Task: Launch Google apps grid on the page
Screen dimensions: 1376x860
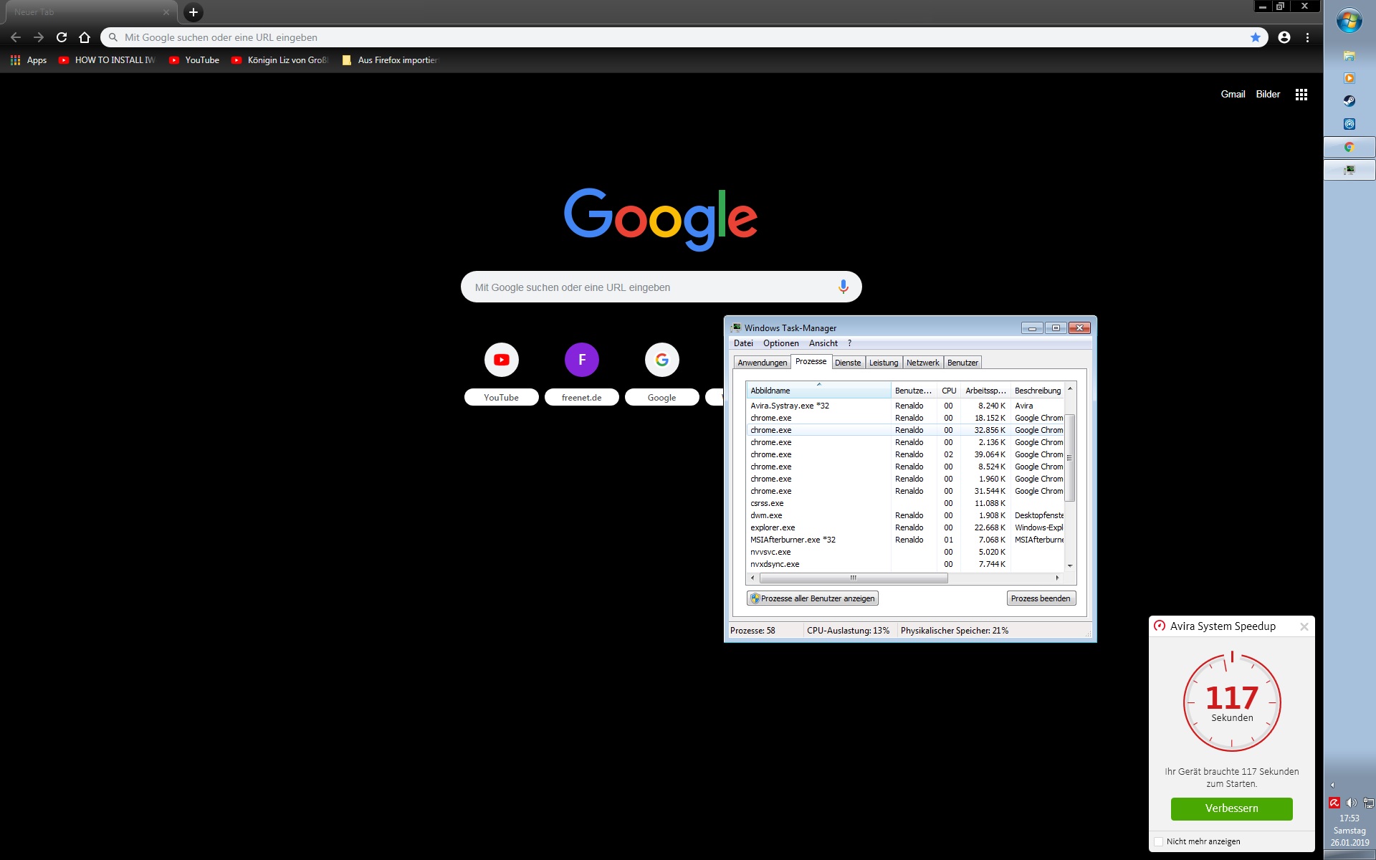Action: [x=1301, y=95]
